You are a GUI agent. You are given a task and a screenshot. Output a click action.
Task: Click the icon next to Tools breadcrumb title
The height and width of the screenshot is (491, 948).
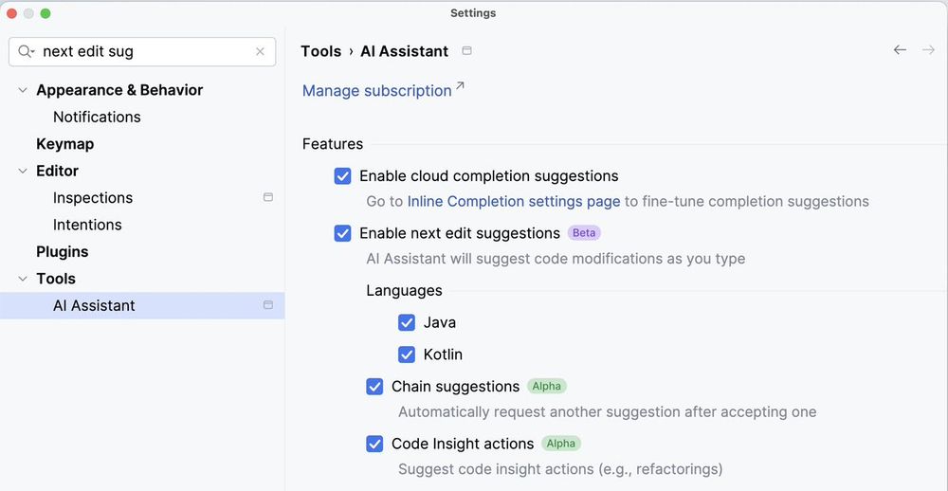click(x=466, y=51)
